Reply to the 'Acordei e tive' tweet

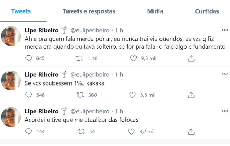29,131
